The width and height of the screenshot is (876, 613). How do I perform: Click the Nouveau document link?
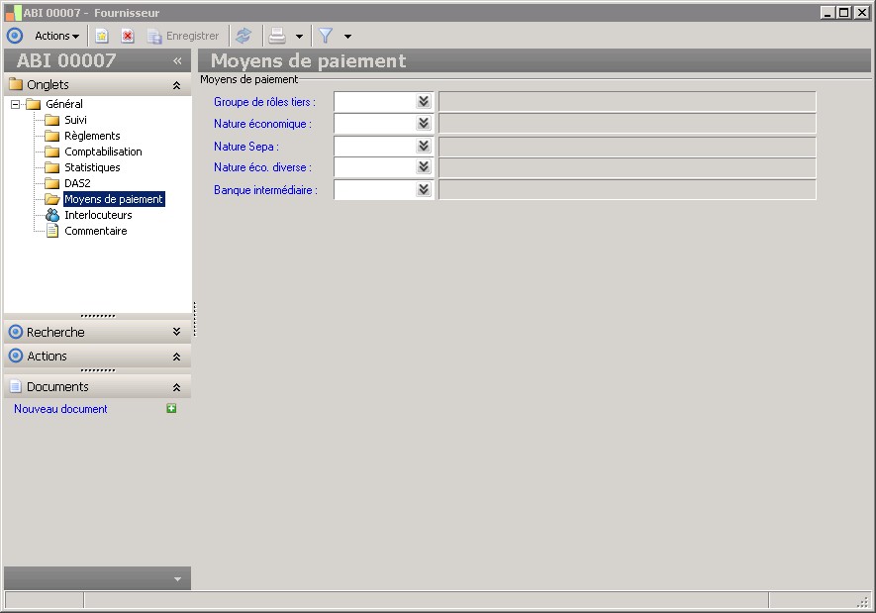pyautogui.click(x=60, y=409)
